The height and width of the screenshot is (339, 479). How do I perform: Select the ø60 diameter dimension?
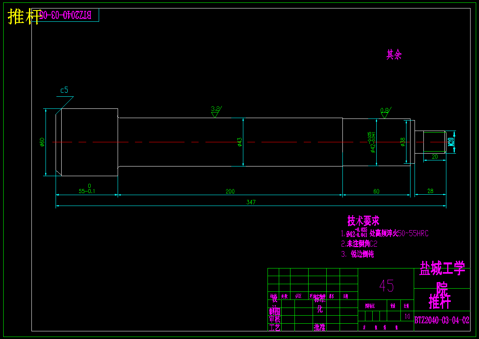42,142
